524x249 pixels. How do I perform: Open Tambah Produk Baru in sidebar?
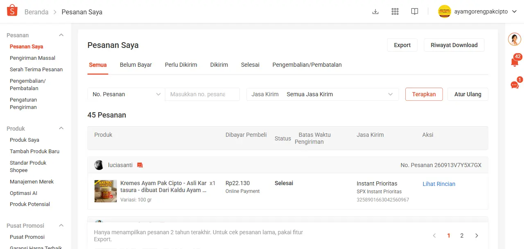pos(34,152)
